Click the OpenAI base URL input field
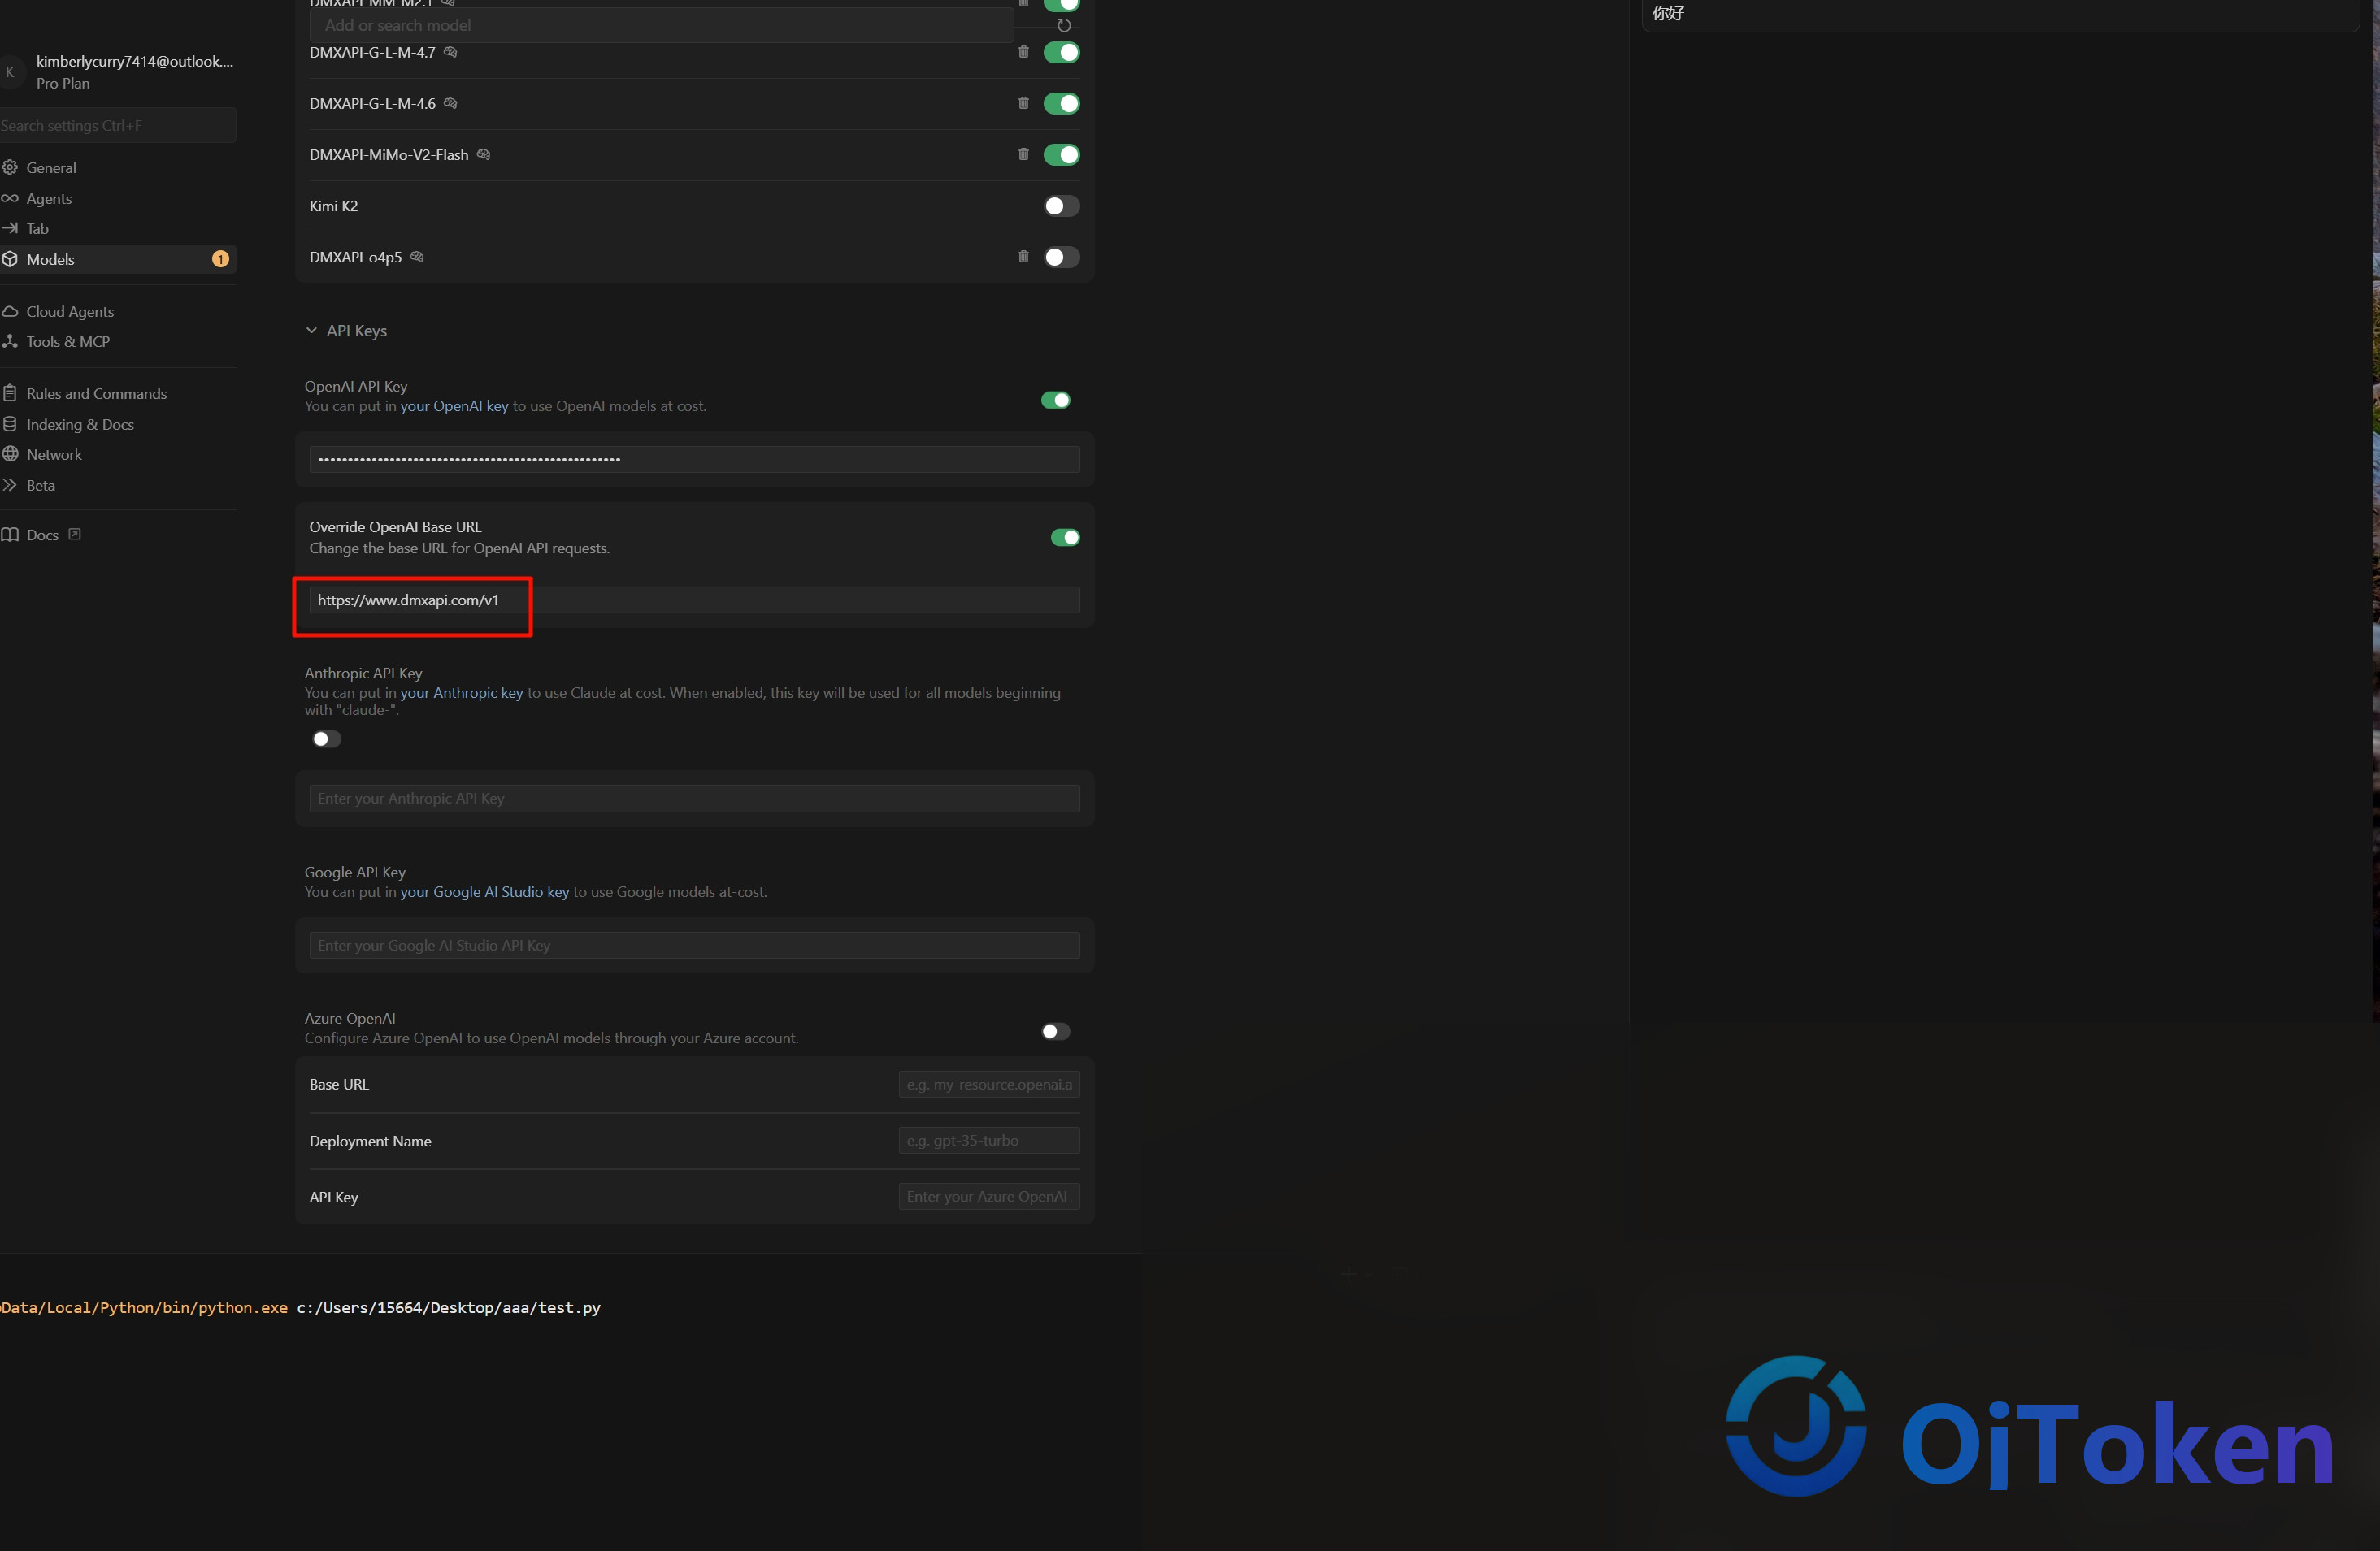 694,600
